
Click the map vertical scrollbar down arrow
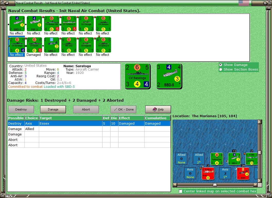(260, 181)
